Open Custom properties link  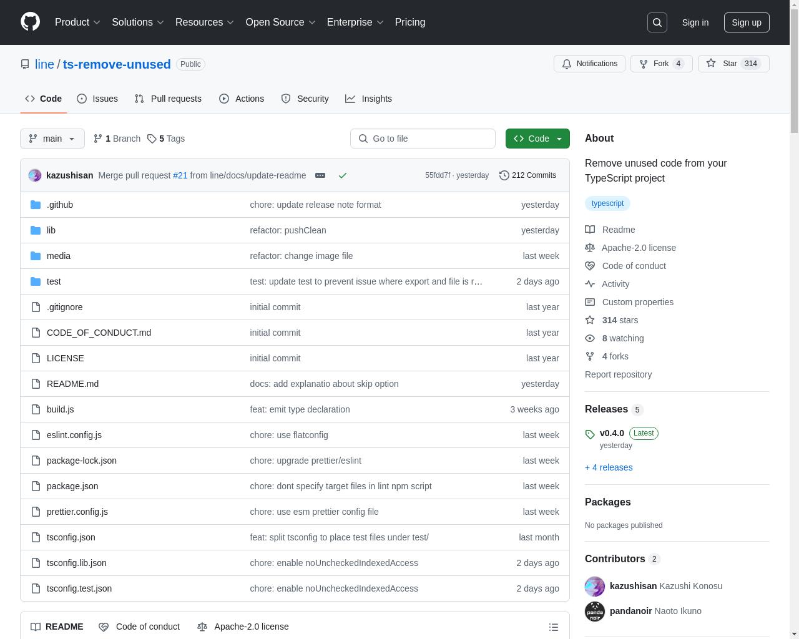point(629,302)
